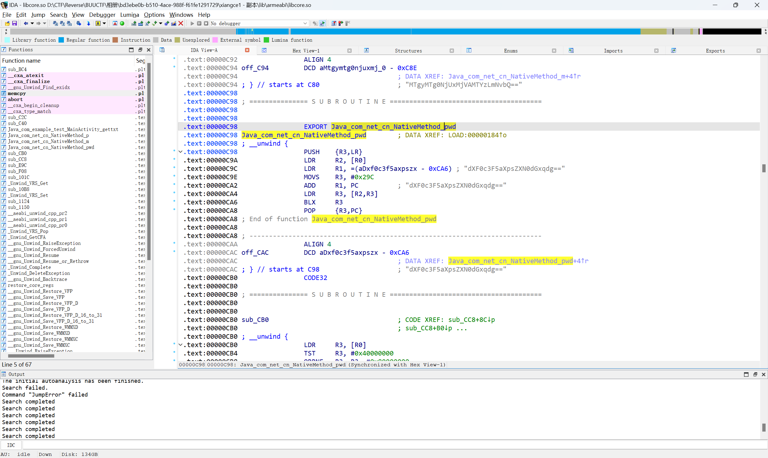Screen dimensions: 768x458
Task: Open the dropdown beside the s-plus icon
Action: point(160,23)
